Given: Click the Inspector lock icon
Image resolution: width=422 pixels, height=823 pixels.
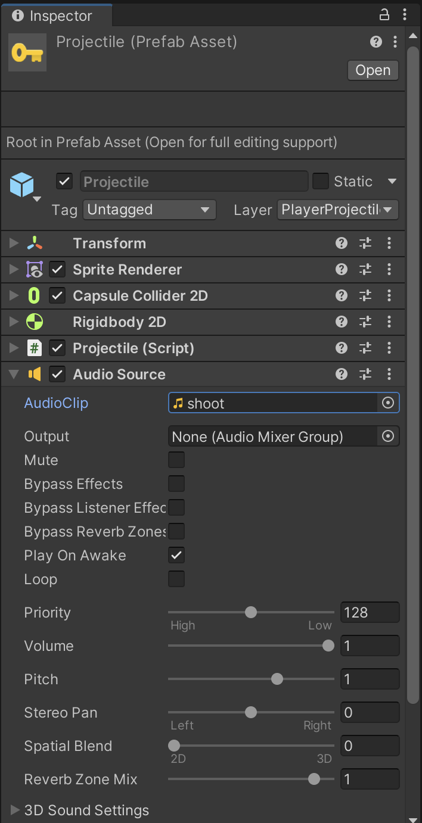Looking at the screenshot, I should 384,15.
